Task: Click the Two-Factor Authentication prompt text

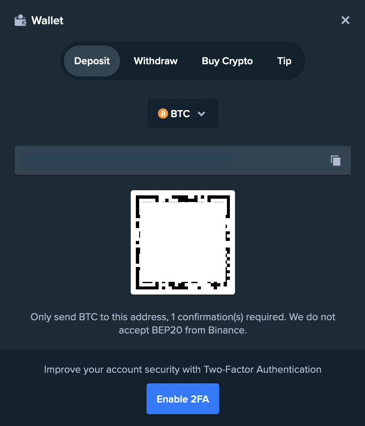Action: 183,369
